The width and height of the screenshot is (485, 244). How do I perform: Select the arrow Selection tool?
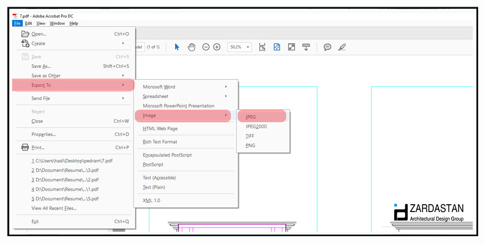(x=177, y=47)
